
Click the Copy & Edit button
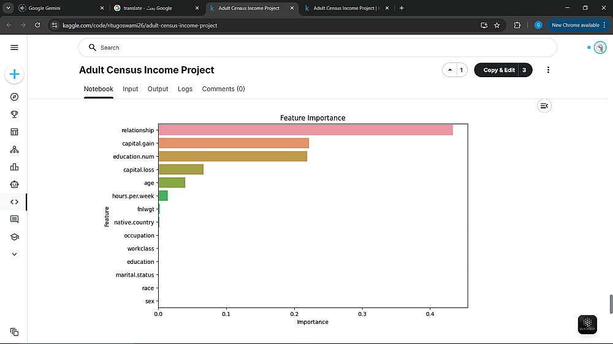click(x=499, y=70)
